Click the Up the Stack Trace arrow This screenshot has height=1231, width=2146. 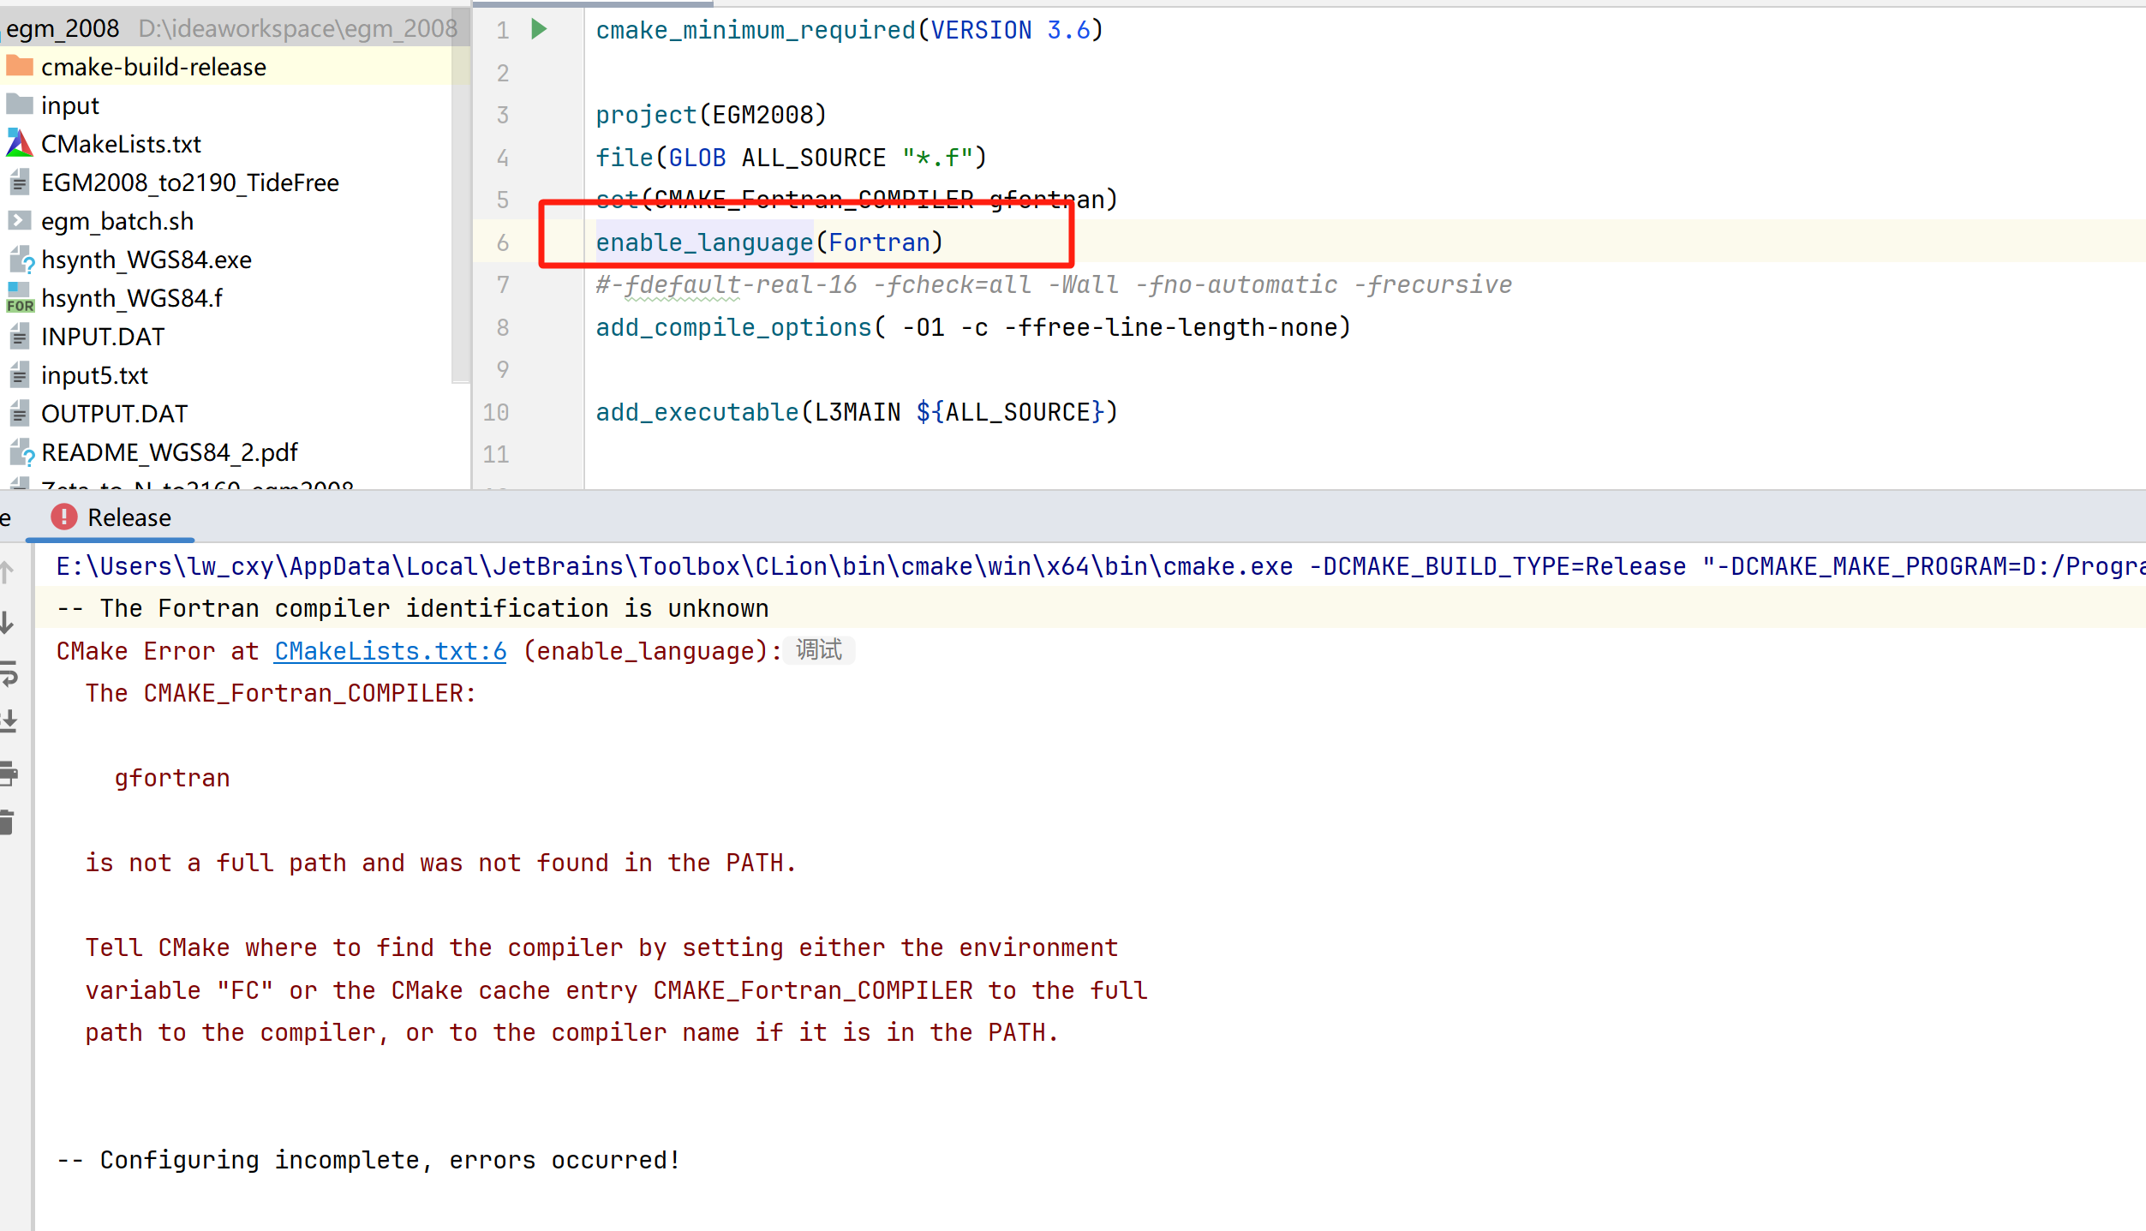[7, 571]
